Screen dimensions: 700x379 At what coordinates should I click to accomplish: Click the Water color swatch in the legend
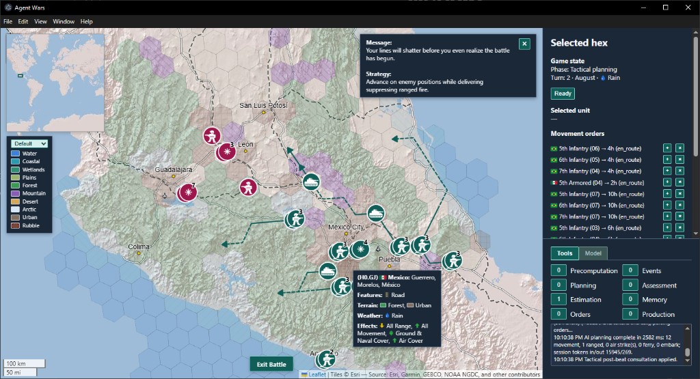point(15,154)
